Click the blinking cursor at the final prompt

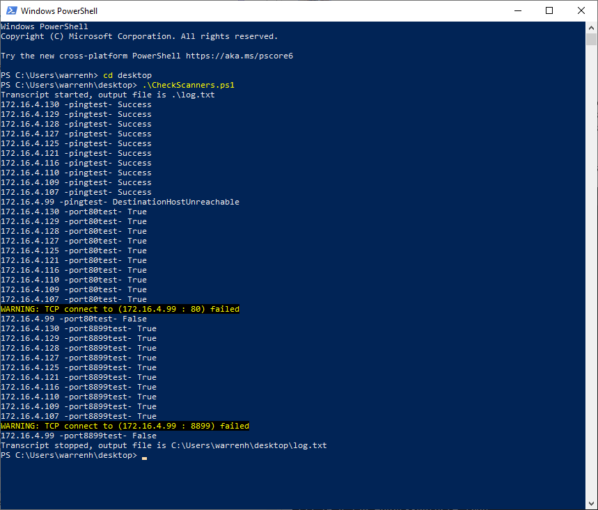click(x=145, y=458)
